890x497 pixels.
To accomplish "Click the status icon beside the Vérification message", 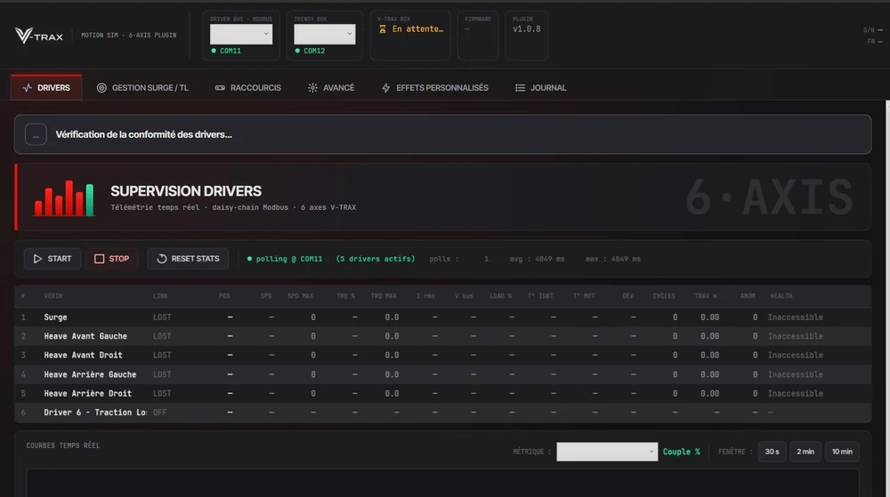I will point(36,135).
